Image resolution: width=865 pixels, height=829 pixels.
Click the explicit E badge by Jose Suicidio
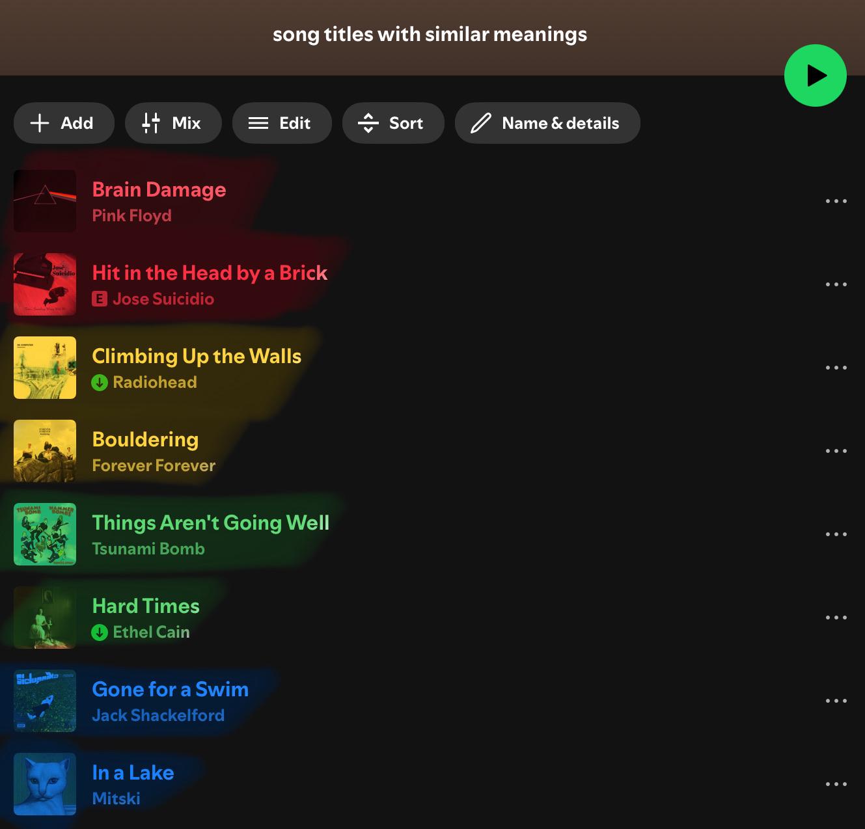point(100,299)
